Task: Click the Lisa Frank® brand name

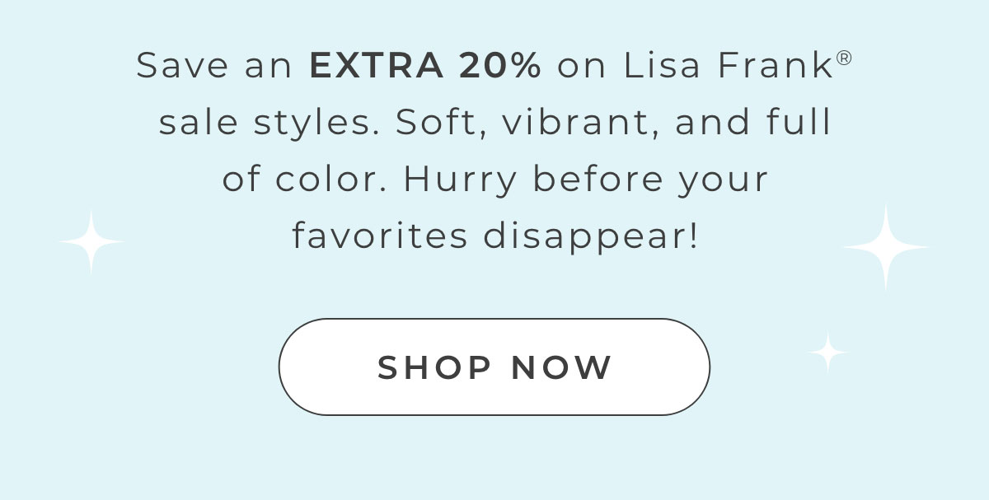Action: (725, 65)
